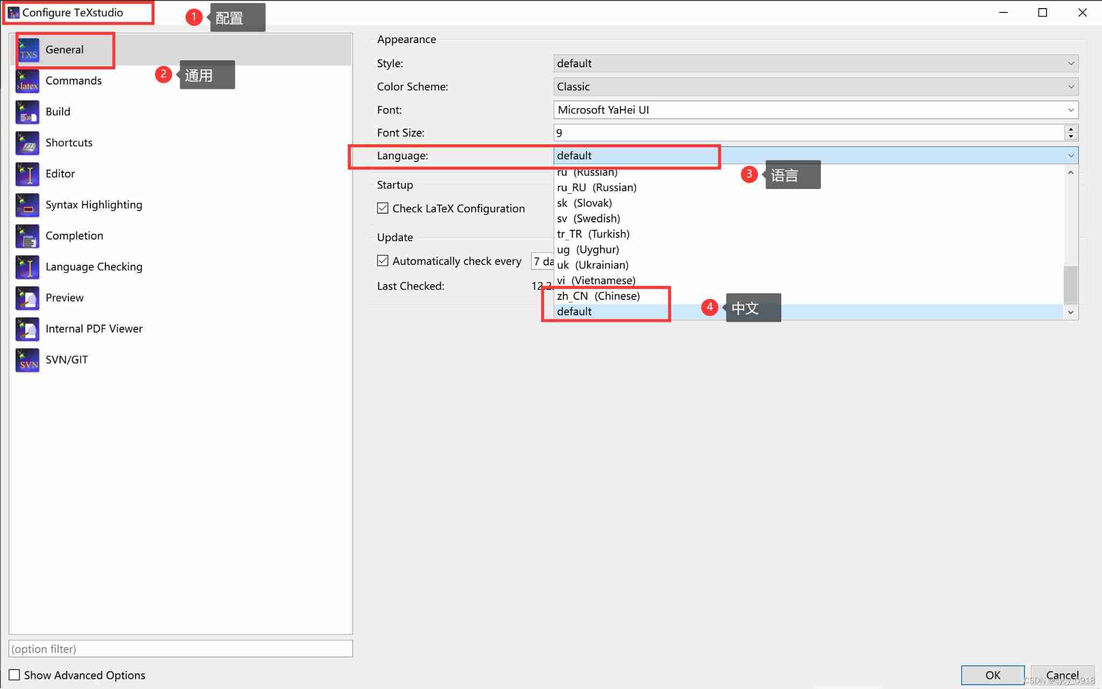Screen dimensions: 1102x689
Task: Click the SVN/GIT settings icon
Action: point(27,360)
